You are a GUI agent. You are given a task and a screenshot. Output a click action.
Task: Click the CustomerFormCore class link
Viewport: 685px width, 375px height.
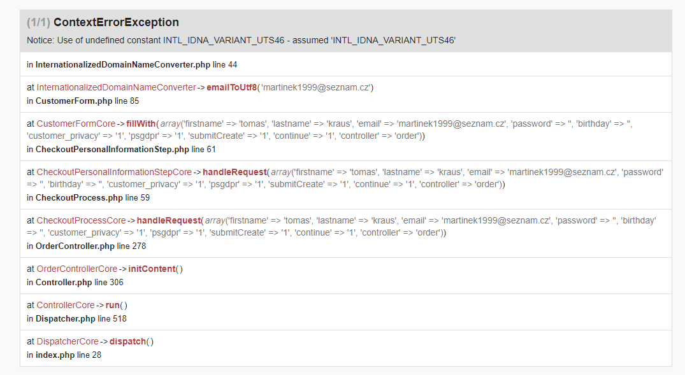[x=79, y=123]
